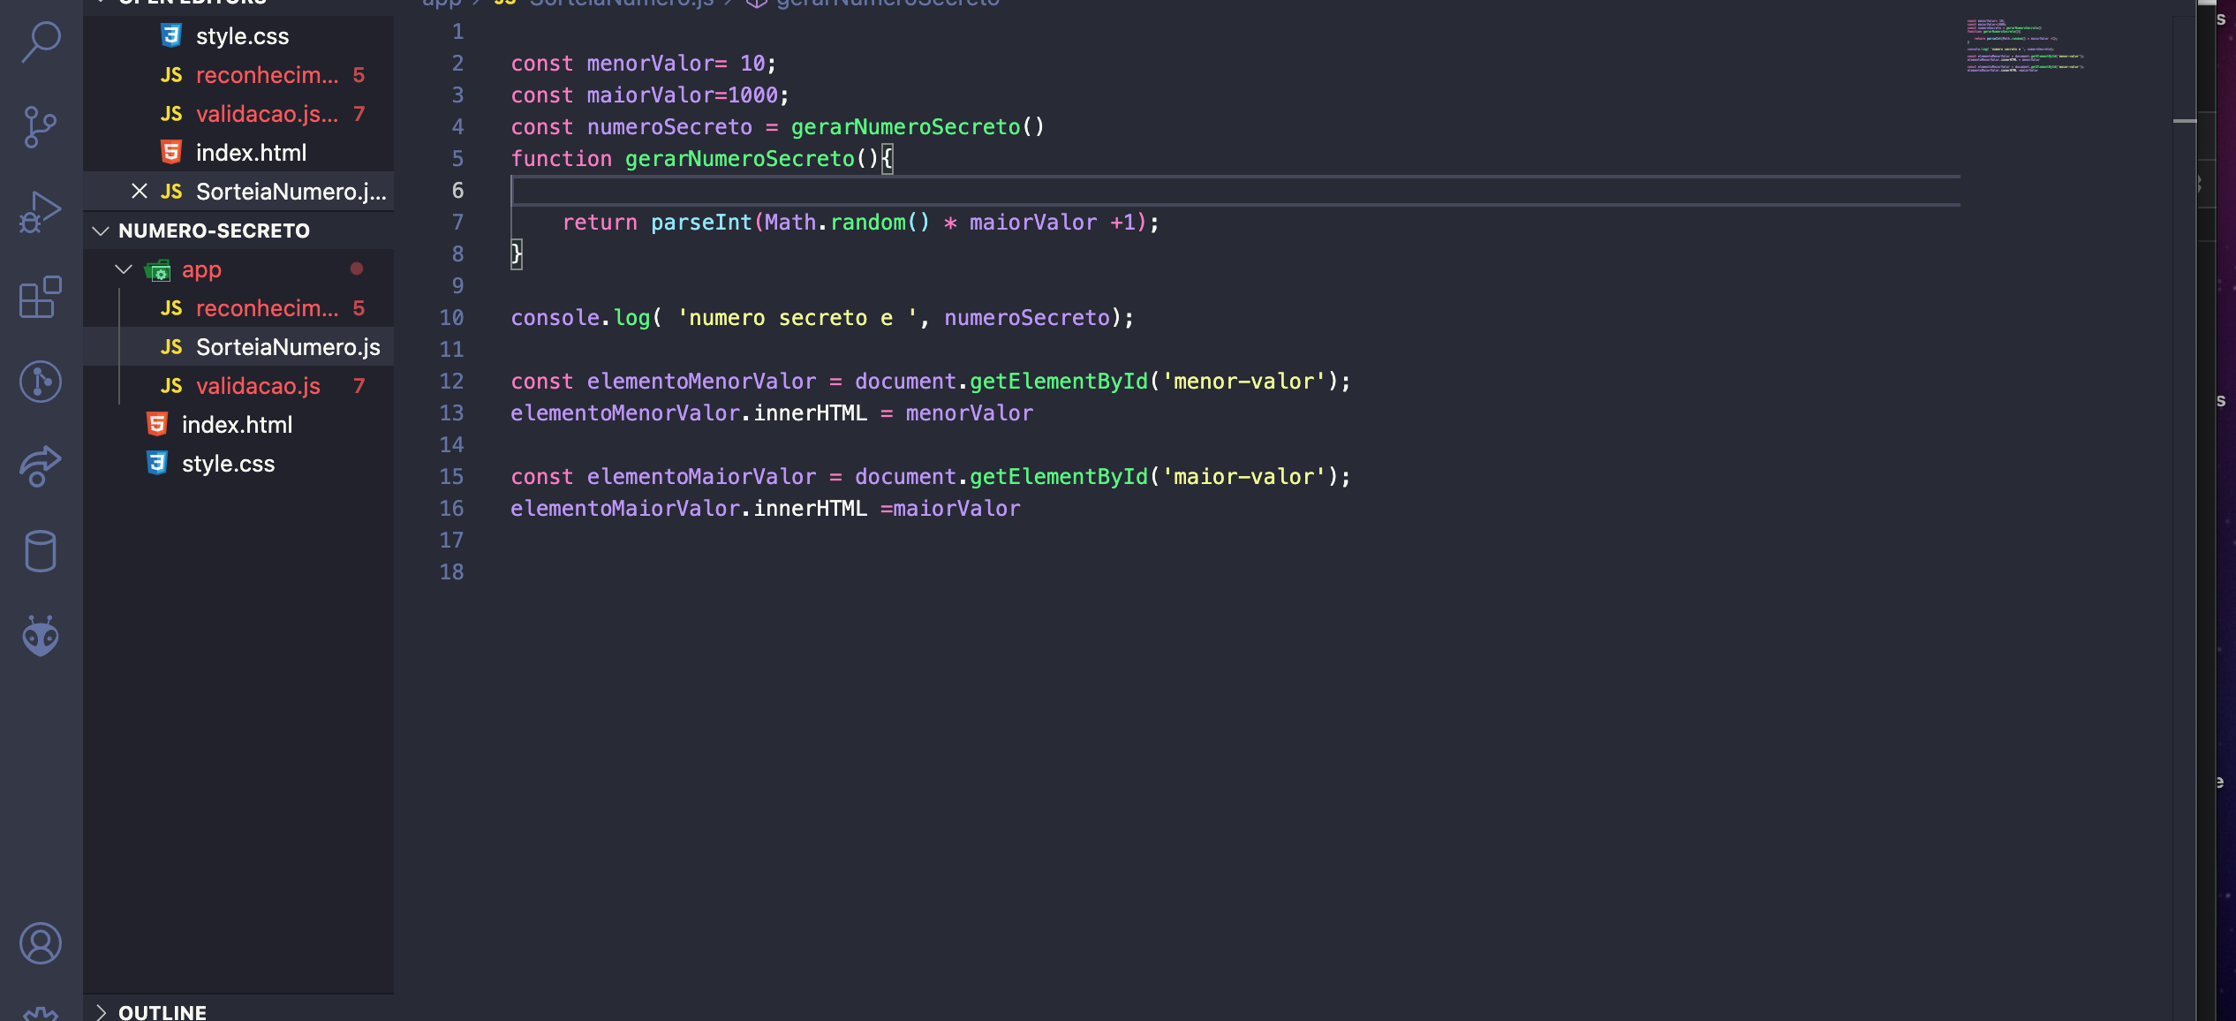Click 'elementoMenorValor.innerHTML' on line 13
The image size is (2236, 1021).
point(689,413)
